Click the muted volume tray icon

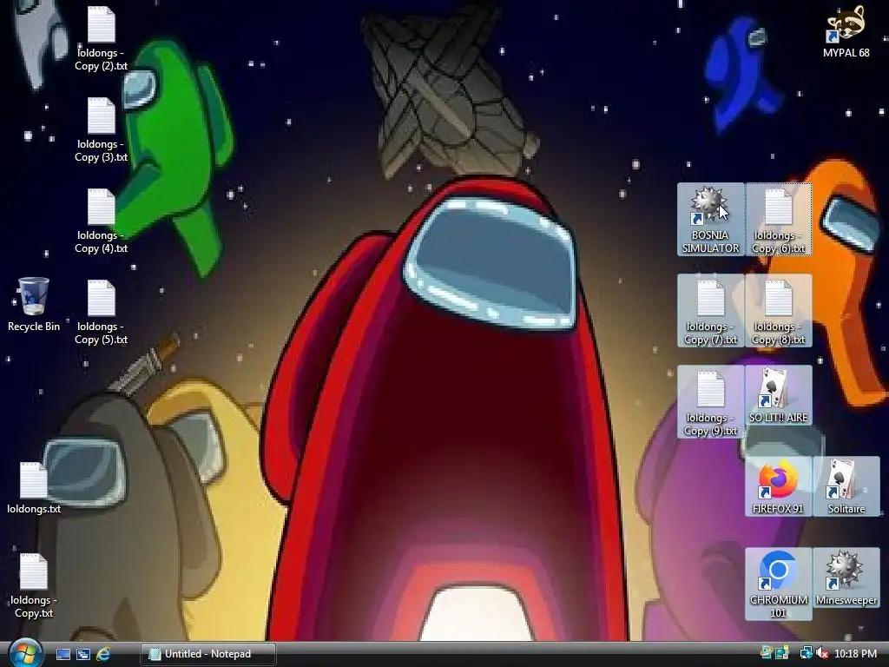821,654
